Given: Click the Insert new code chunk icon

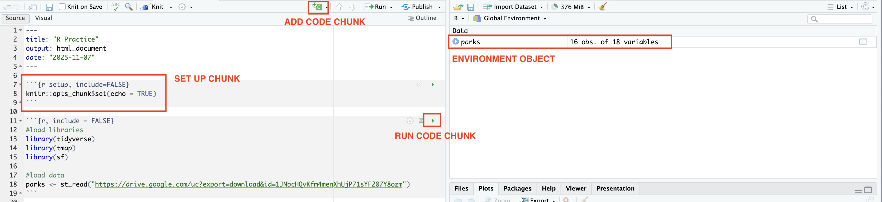Looking at the screenshot, I should pyautogui.click(x=317, y=7).
